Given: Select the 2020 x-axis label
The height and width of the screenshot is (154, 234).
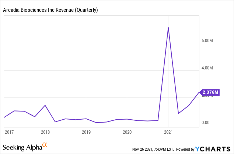Looking at the screenshot, I should [127, 132].
